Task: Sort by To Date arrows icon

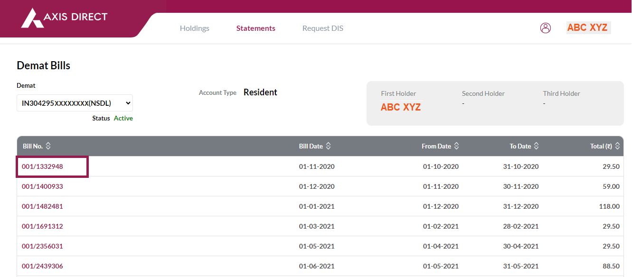Action: (536, 146)
